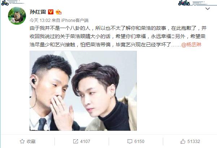Click the 51332 likes count
The height and width of the screenshot is (148, 217).
click(x=194, y=142)
